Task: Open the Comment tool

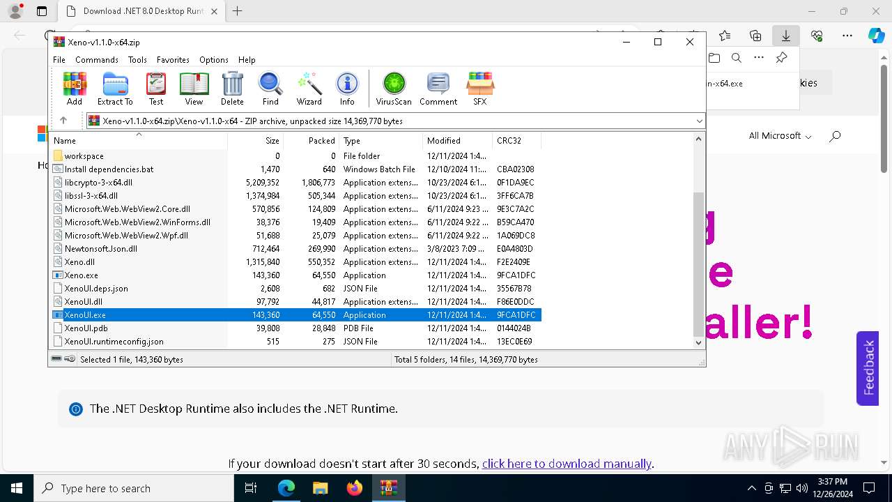Action: (438, 89)
